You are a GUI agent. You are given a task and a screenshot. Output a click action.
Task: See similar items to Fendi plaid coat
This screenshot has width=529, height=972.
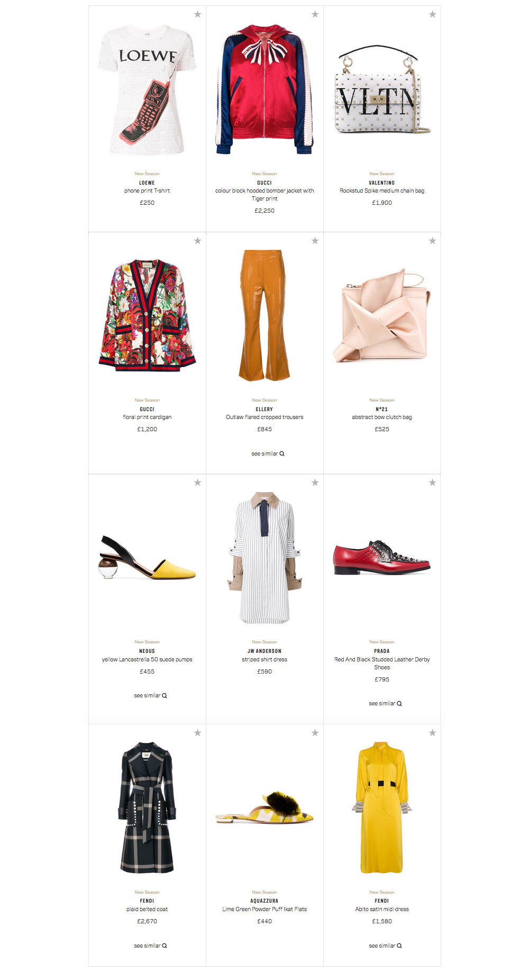point(150,946)
